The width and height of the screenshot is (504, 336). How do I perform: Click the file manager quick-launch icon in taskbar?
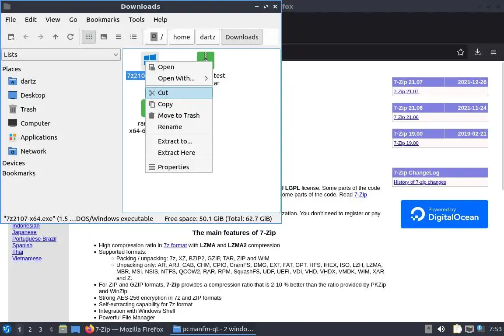point(63,329)
